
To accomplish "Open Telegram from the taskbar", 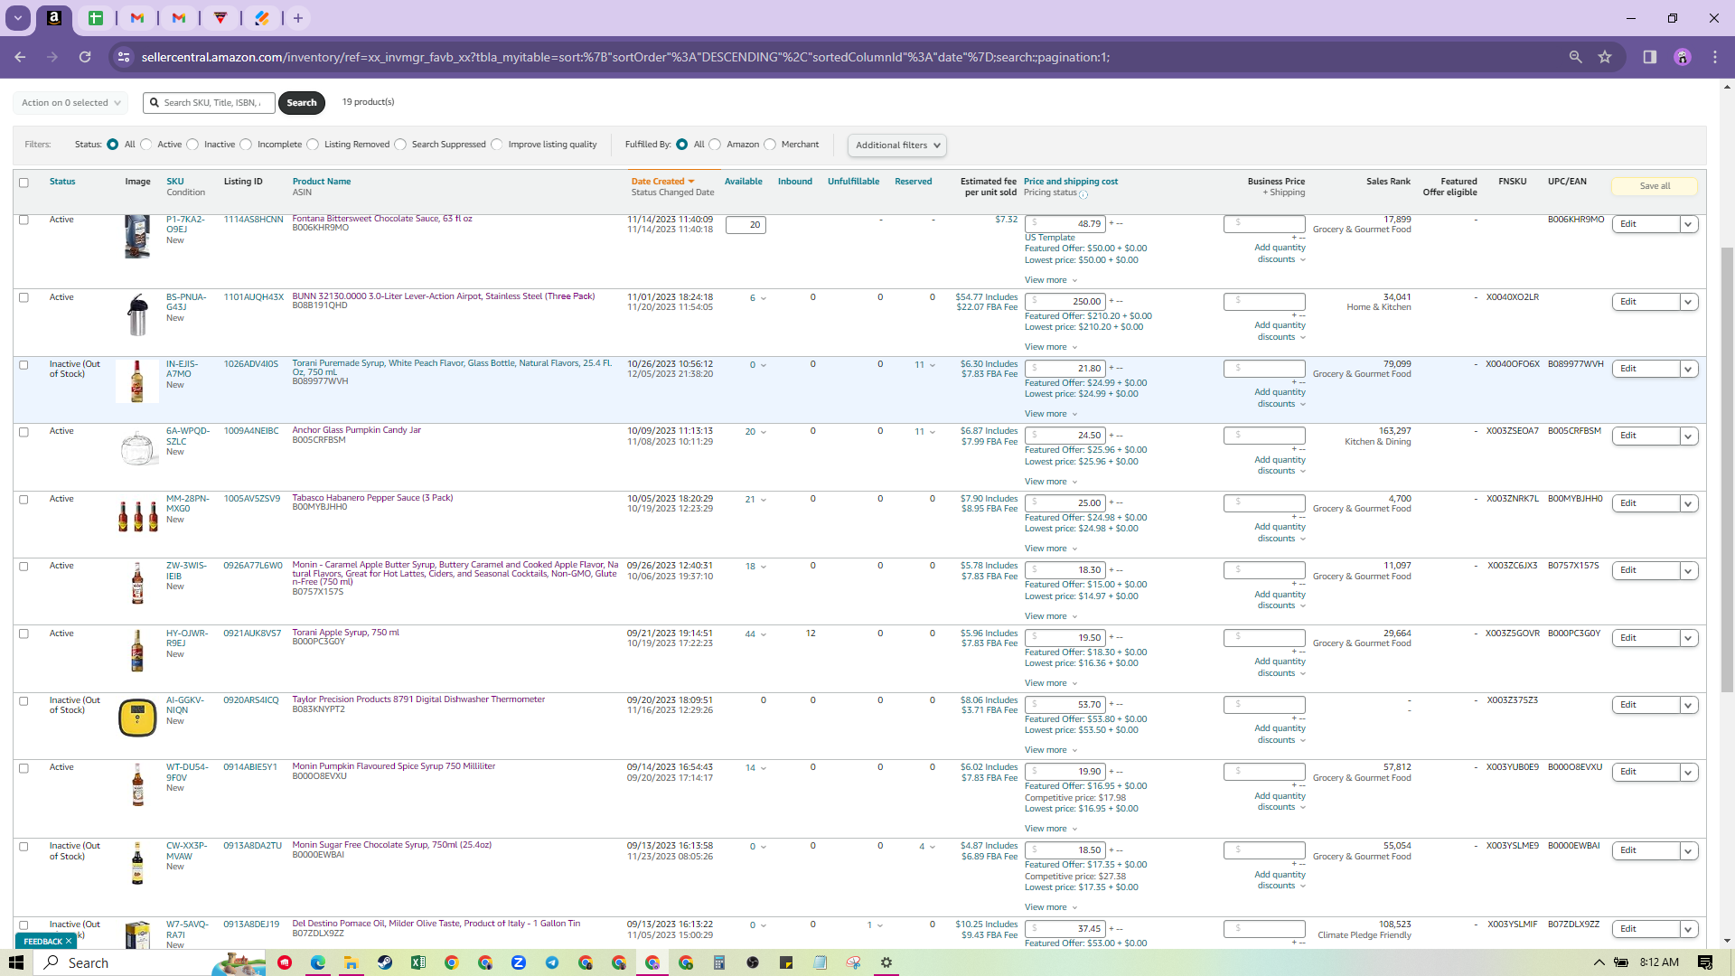I will click(x=552, y=963).
